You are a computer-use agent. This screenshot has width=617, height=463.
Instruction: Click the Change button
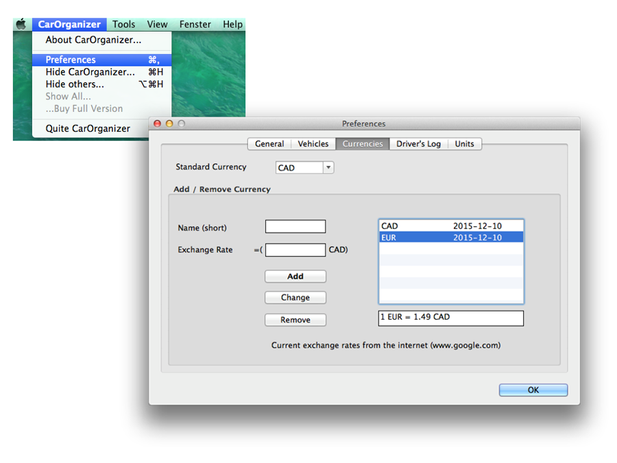click(295, 298)
